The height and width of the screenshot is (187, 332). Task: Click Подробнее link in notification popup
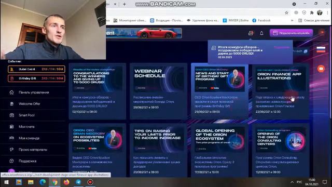(x=281, y=47)
